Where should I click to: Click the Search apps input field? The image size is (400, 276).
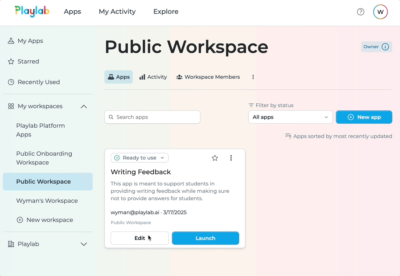152,117
